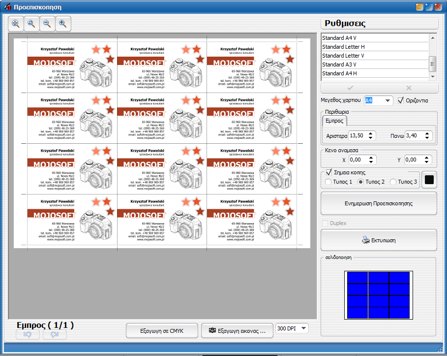
Task: Increase the Y gap value
Action: pyautogui.click(x=426, y=157)
